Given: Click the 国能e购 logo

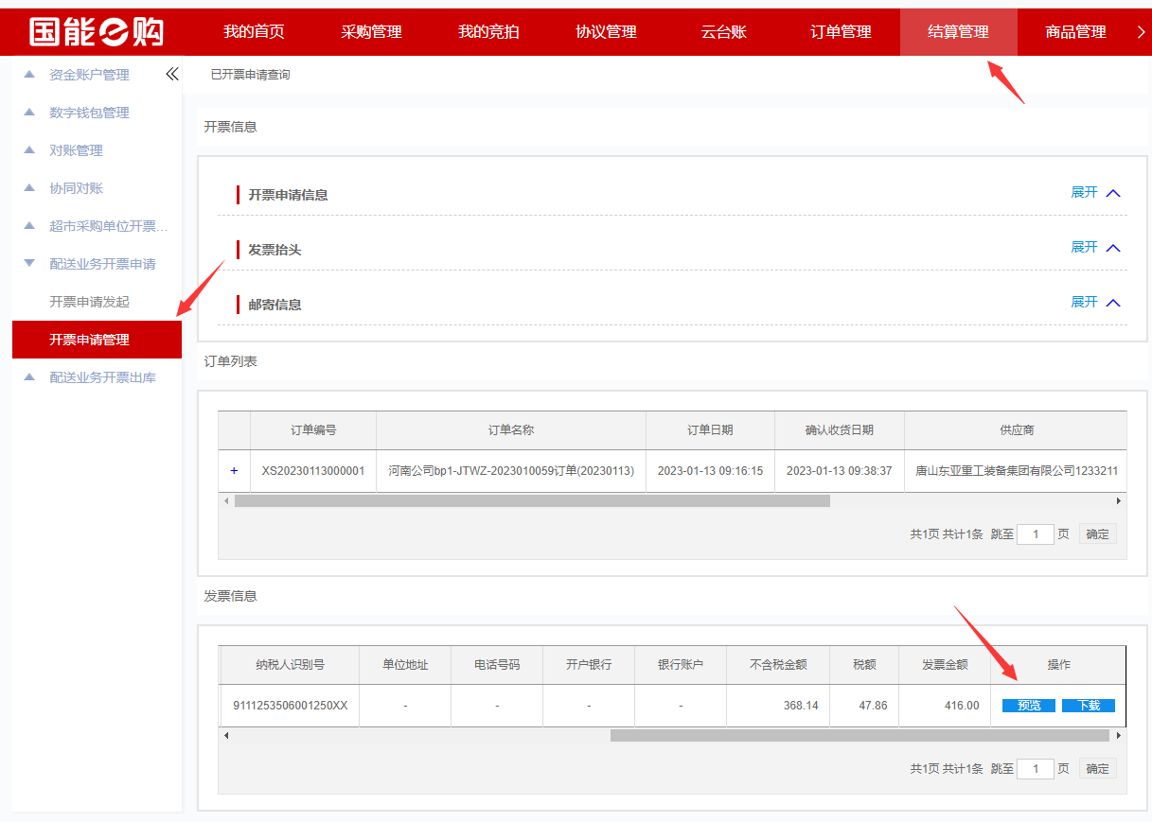Looking at the screenshot, I should coord(96,32).
